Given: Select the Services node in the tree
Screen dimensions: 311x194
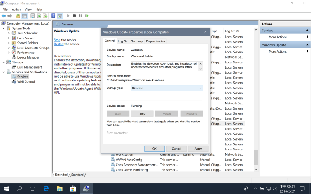Looking at the screenshot, I should [22, 77].
